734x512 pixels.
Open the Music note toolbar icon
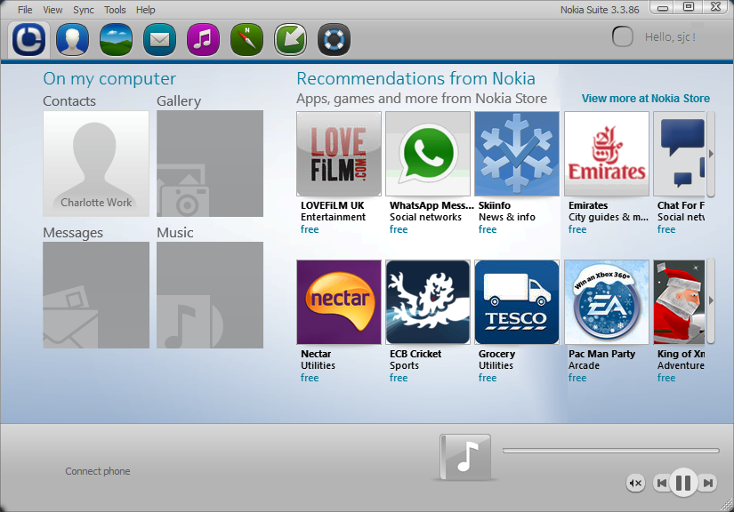click(x=203, y=40)
